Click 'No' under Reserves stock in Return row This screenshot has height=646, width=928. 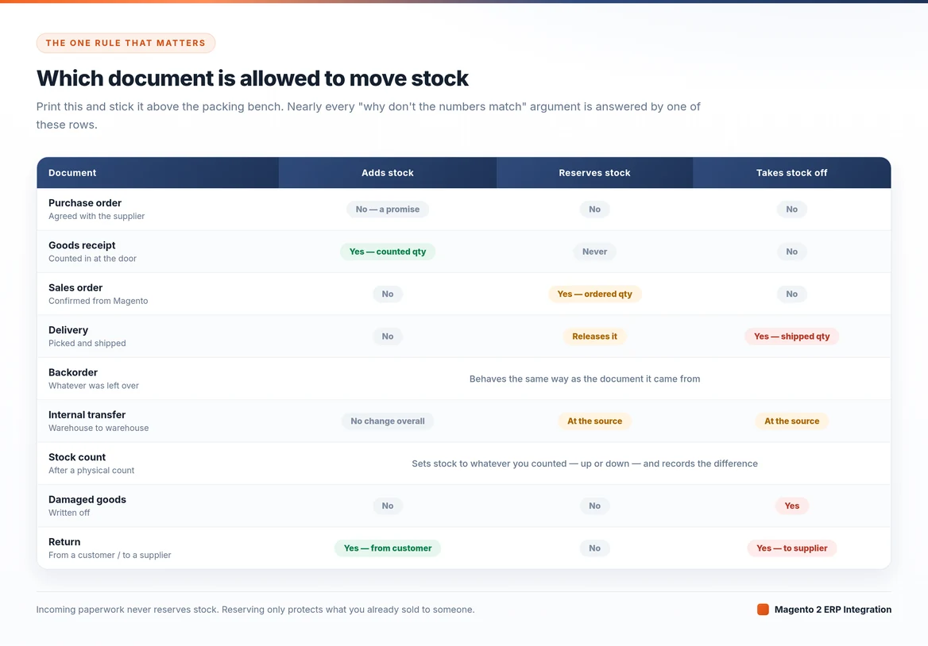(x=595, y=548)
